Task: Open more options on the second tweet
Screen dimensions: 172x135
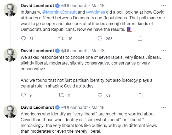Action: [x=164, y=50]
